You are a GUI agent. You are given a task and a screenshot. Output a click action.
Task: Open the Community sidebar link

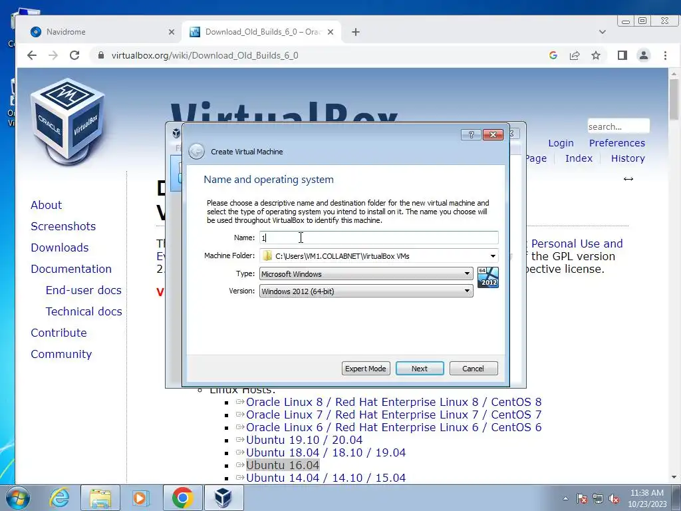click(x=61, y=354)
